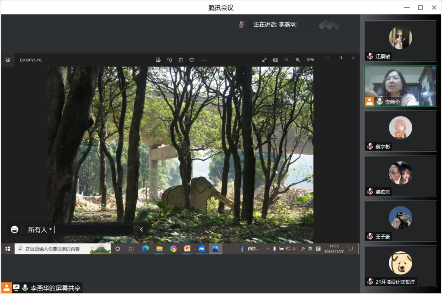
Task: Click the 李燕华的屏幕共享 label
Action: click(55, 288)
